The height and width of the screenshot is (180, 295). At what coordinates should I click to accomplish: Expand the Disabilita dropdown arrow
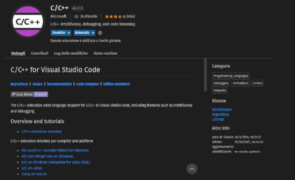69,33
